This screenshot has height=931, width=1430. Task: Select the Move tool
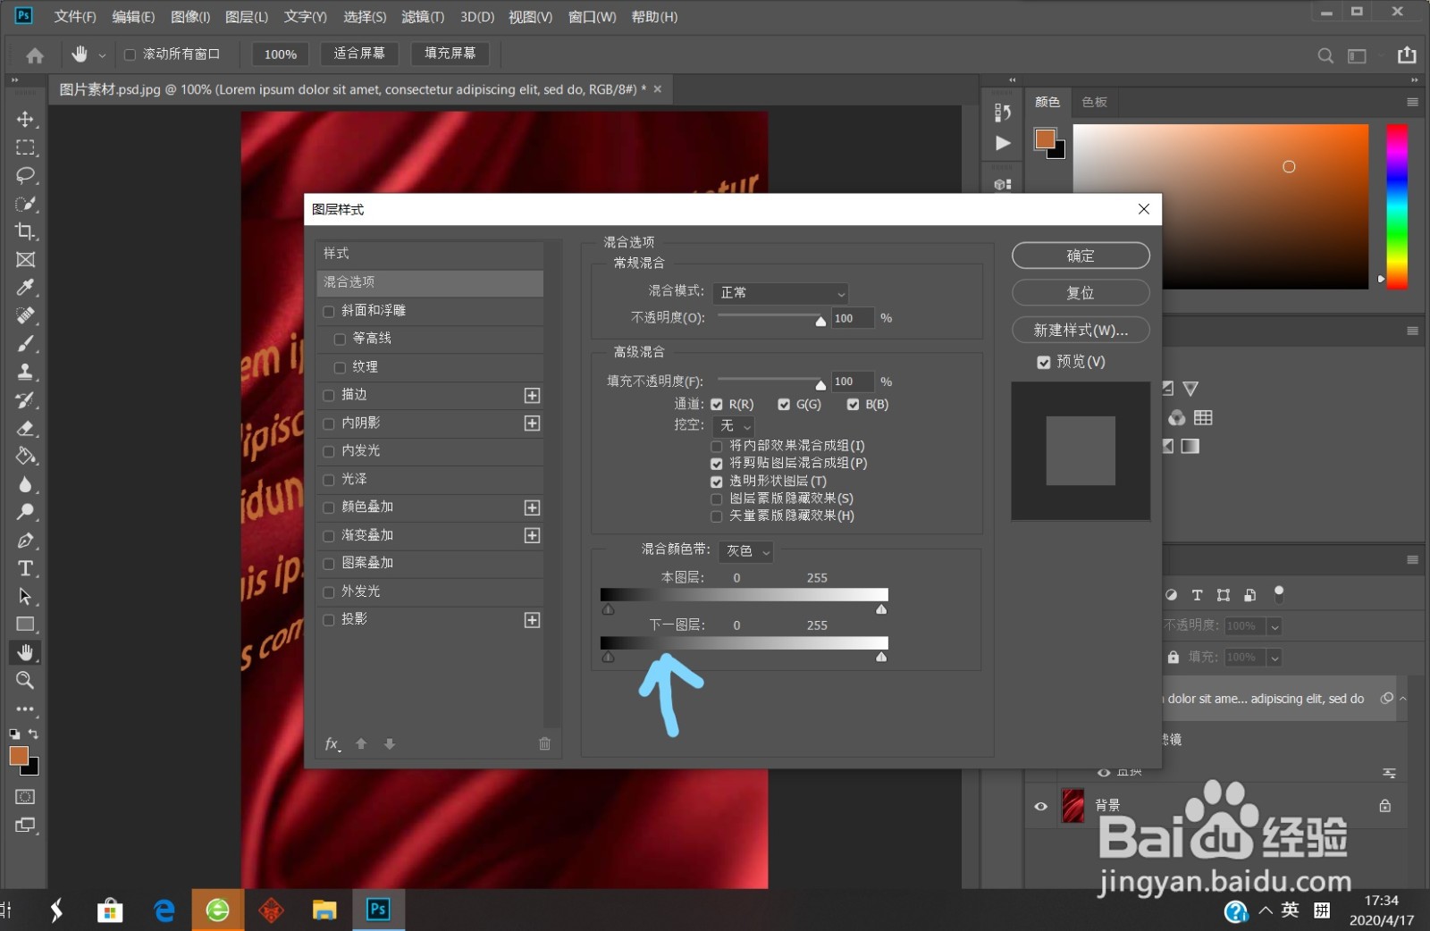25,119
